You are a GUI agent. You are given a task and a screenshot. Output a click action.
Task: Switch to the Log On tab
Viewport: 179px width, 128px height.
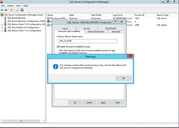pos(65,28)
